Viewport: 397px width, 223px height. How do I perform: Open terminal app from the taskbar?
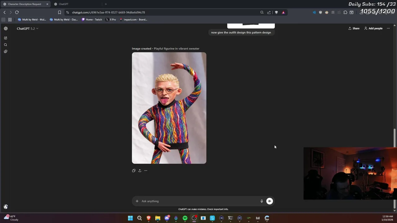[x=230, y=218]
